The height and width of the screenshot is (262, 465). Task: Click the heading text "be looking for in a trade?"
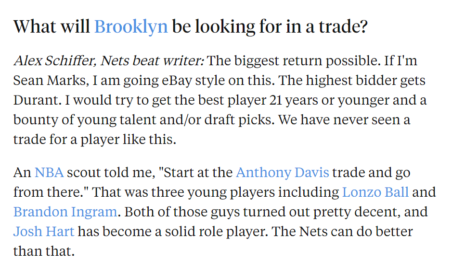point(270,27)
